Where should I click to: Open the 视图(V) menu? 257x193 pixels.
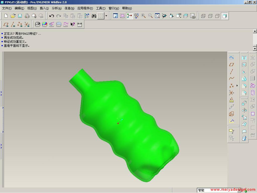[32, 8]
